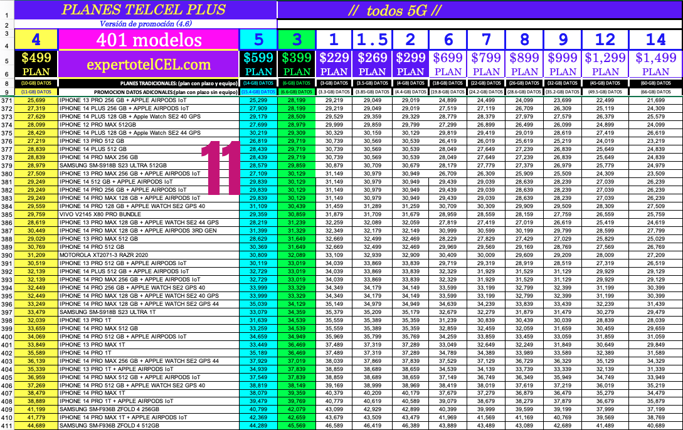Click the SAMSUNG SM-F936B ZFOLD 4 256GB cell
The width and height of the screenshot is (683, 430).
coord(149,409)
